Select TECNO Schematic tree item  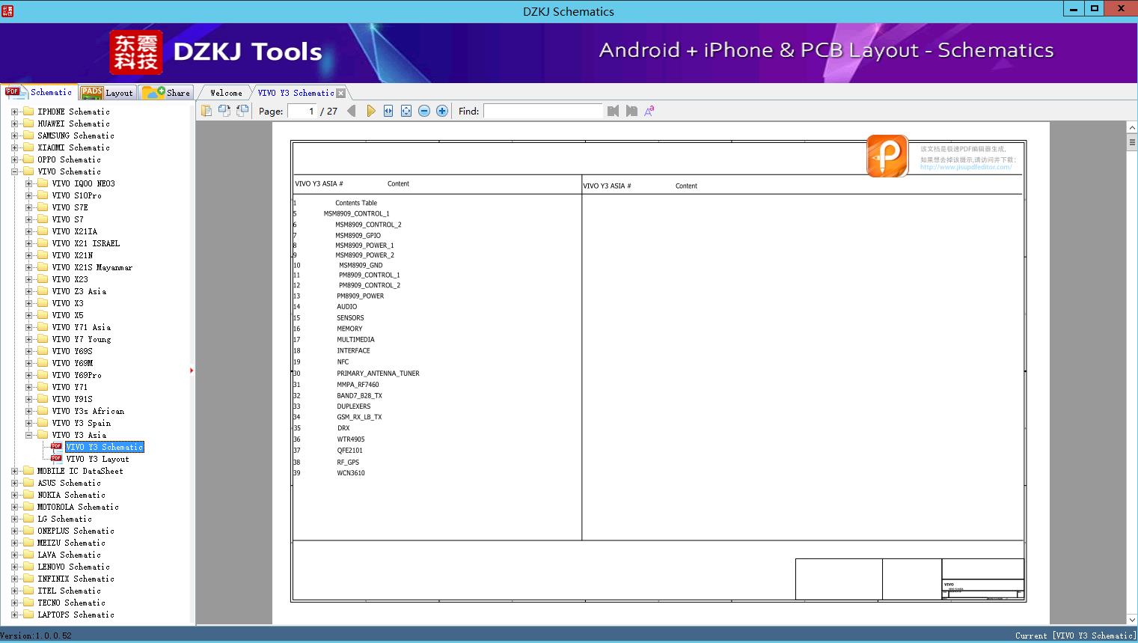pos(71,603)
